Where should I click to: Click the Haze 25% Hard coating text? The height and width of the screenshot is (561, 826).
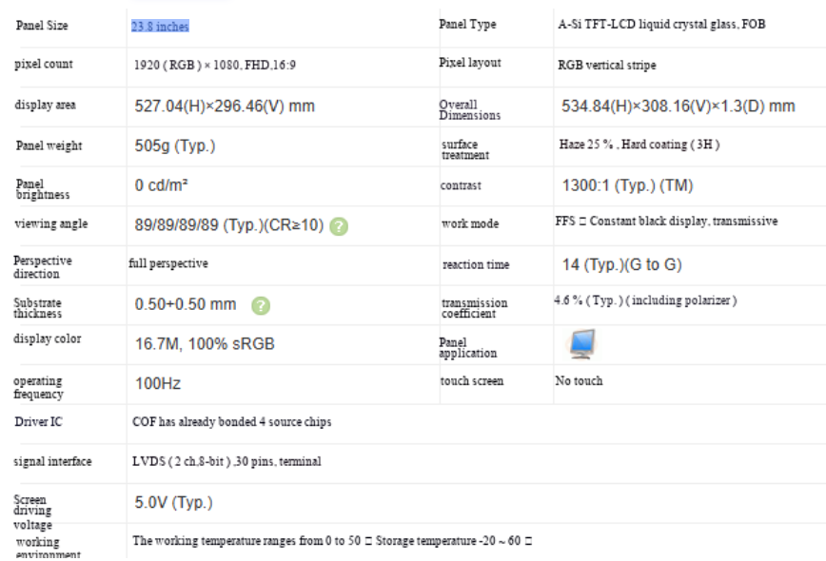(639, 145)
